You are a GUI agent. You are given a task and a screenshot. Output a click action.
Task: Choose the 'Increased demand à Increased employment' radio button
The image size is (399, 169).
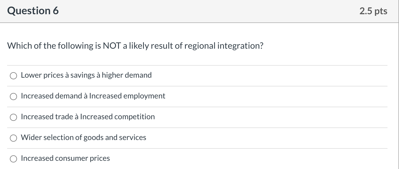tap(13, 97)
